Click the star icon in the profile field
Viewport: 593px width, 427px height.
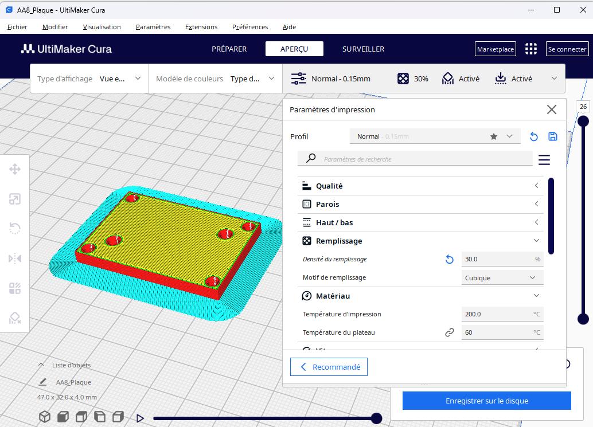tap(494, 136)
